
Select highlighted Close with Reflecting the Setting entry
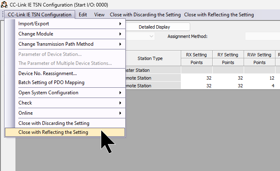[x=53, y=132]
